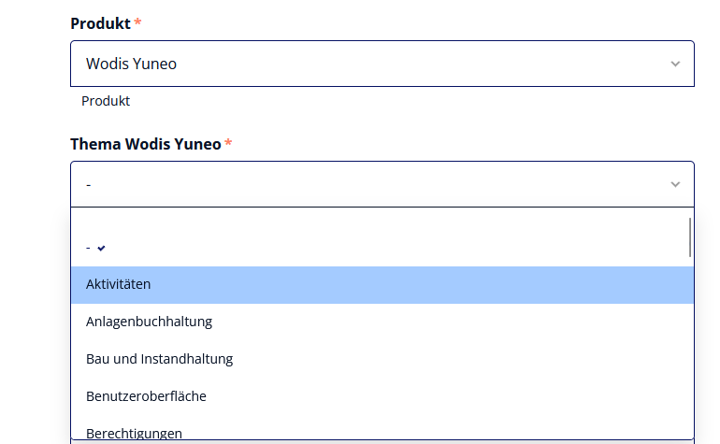Pick Bau und Instandhaltung option
The image size is (720, 444).
[382, 359]
